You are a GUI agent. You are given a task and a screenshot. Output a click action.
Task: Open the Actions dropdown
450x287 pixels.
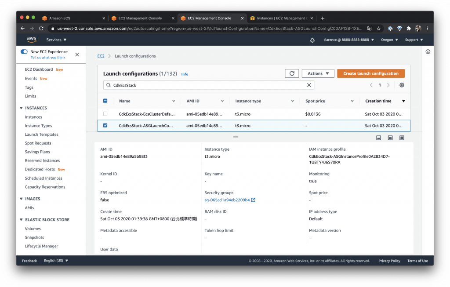click(318, 73)
